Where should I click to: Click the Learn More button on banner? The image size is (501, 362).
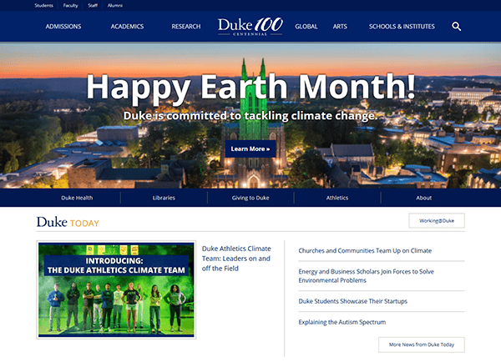(x=250, y=148)
